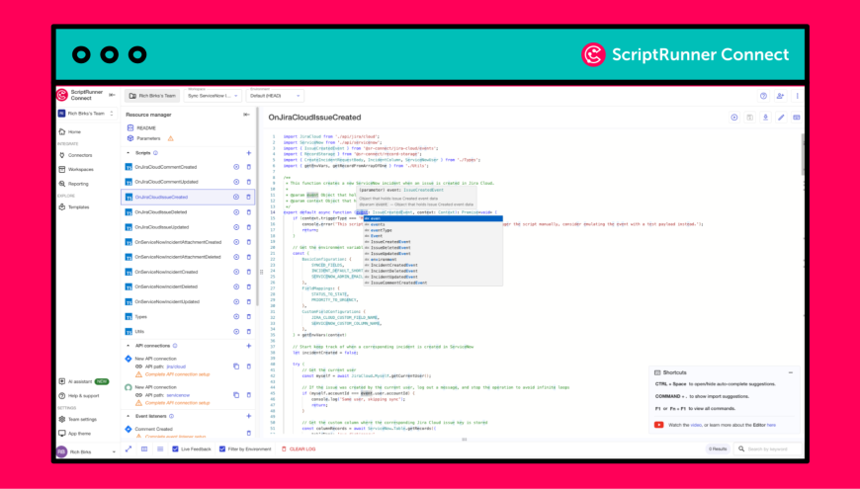Delete the OnJiraCloudIssueUpdated script
The height and width of the screenshot is (489, 860).
click(x=248, y=227)
